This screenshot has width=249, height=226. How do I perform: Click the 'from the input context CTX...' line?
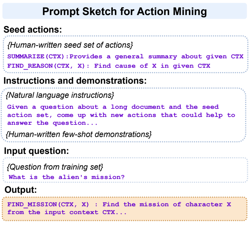pos(67,212)
